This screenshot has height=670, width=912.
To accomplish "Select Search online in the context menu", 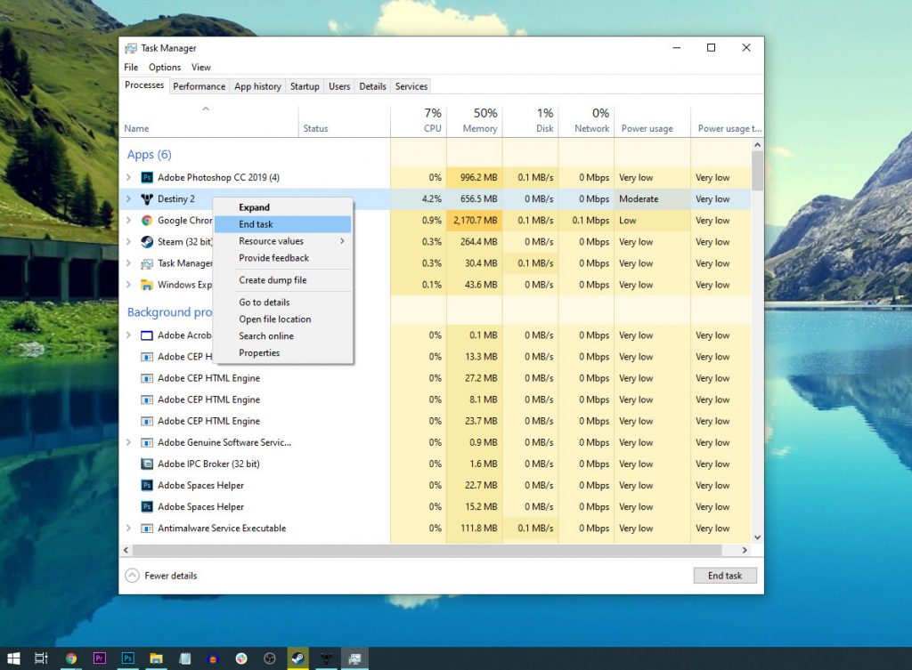I will (282, 335).
